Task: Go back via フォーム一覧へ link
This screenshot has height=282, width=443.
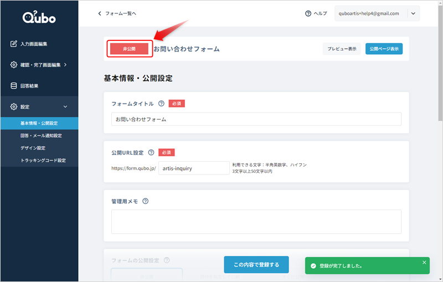Action: point(121,13)
